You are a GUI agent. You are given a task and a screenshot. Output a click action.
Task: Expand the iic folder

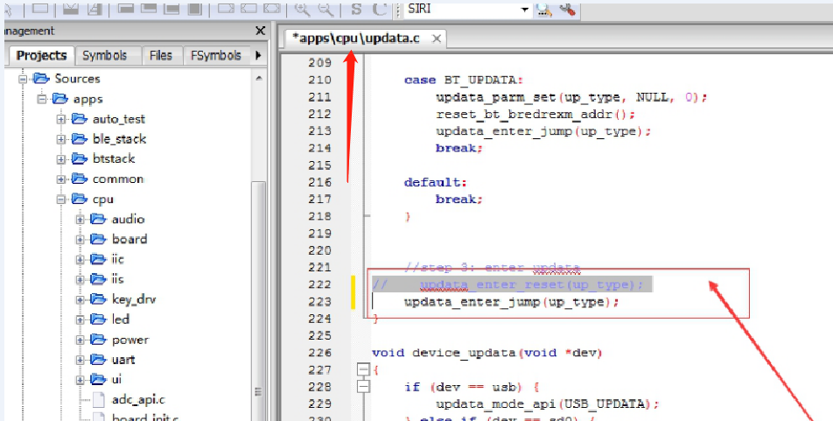coord(80,259)
